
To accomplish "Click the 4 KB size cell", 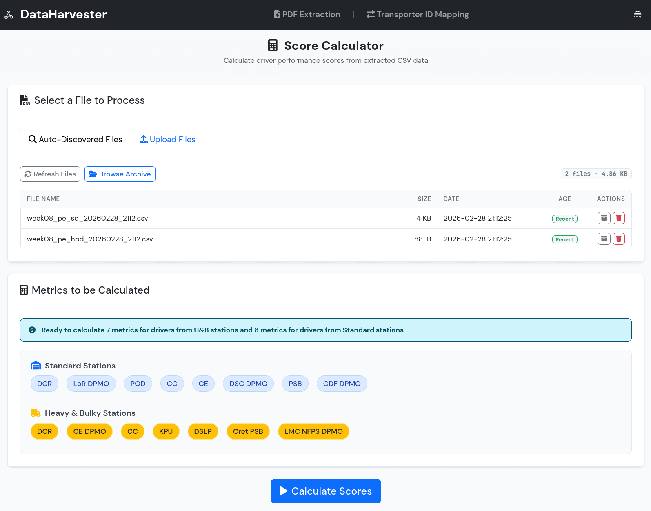I will (424, 218).
